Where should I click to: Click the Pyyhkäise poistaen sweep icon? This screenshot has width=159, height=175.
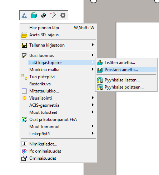(x=100, y=87)
